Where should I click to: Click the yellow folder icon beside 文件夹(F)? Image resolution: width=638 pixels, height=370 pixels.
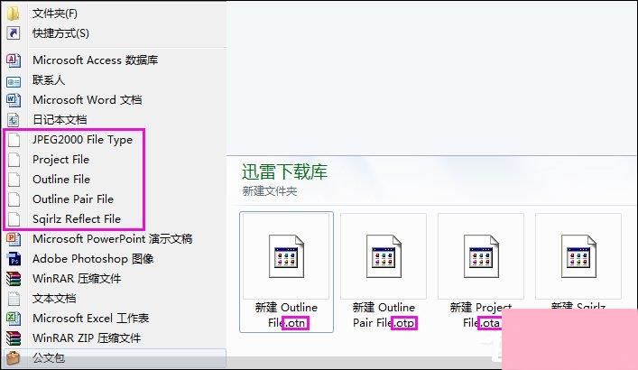pos(14,14)
